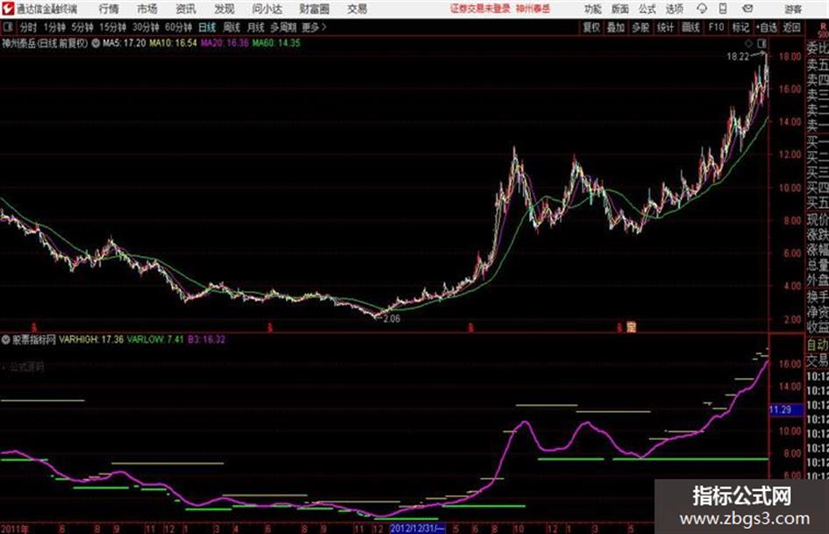Open the 市场 menu
The height and width of the screenshot is (534, 829).
pos(147,9)
